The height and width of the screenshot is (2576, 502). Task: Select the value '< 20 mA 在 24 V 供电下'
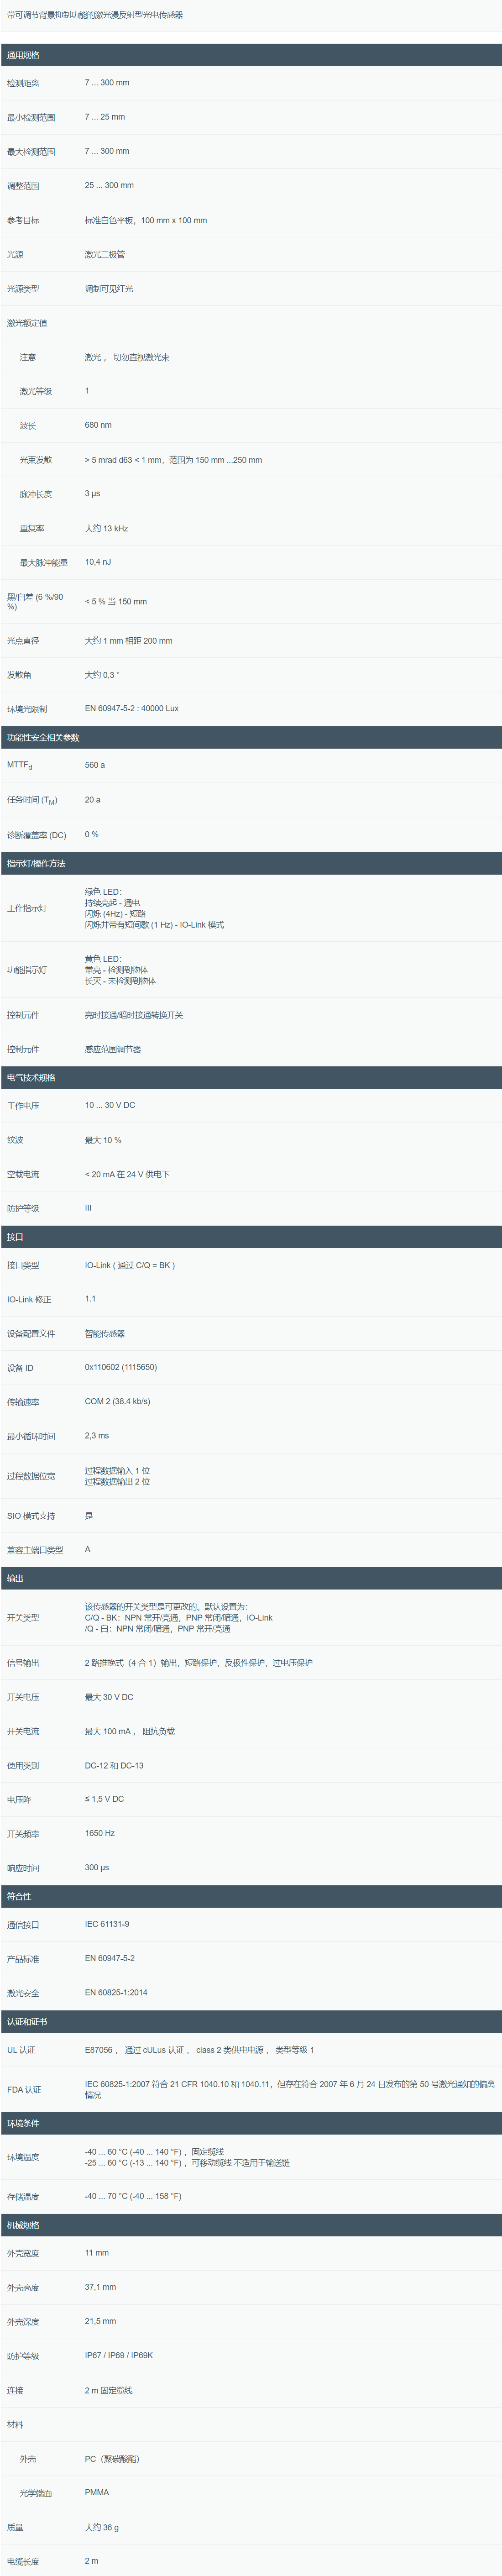tap(127, 1174)
